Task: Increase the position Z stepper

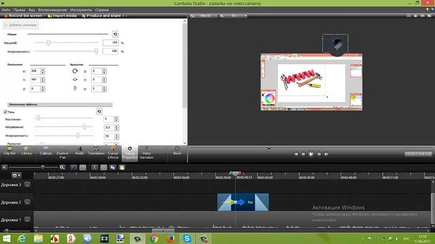Action: coord(42,87)
